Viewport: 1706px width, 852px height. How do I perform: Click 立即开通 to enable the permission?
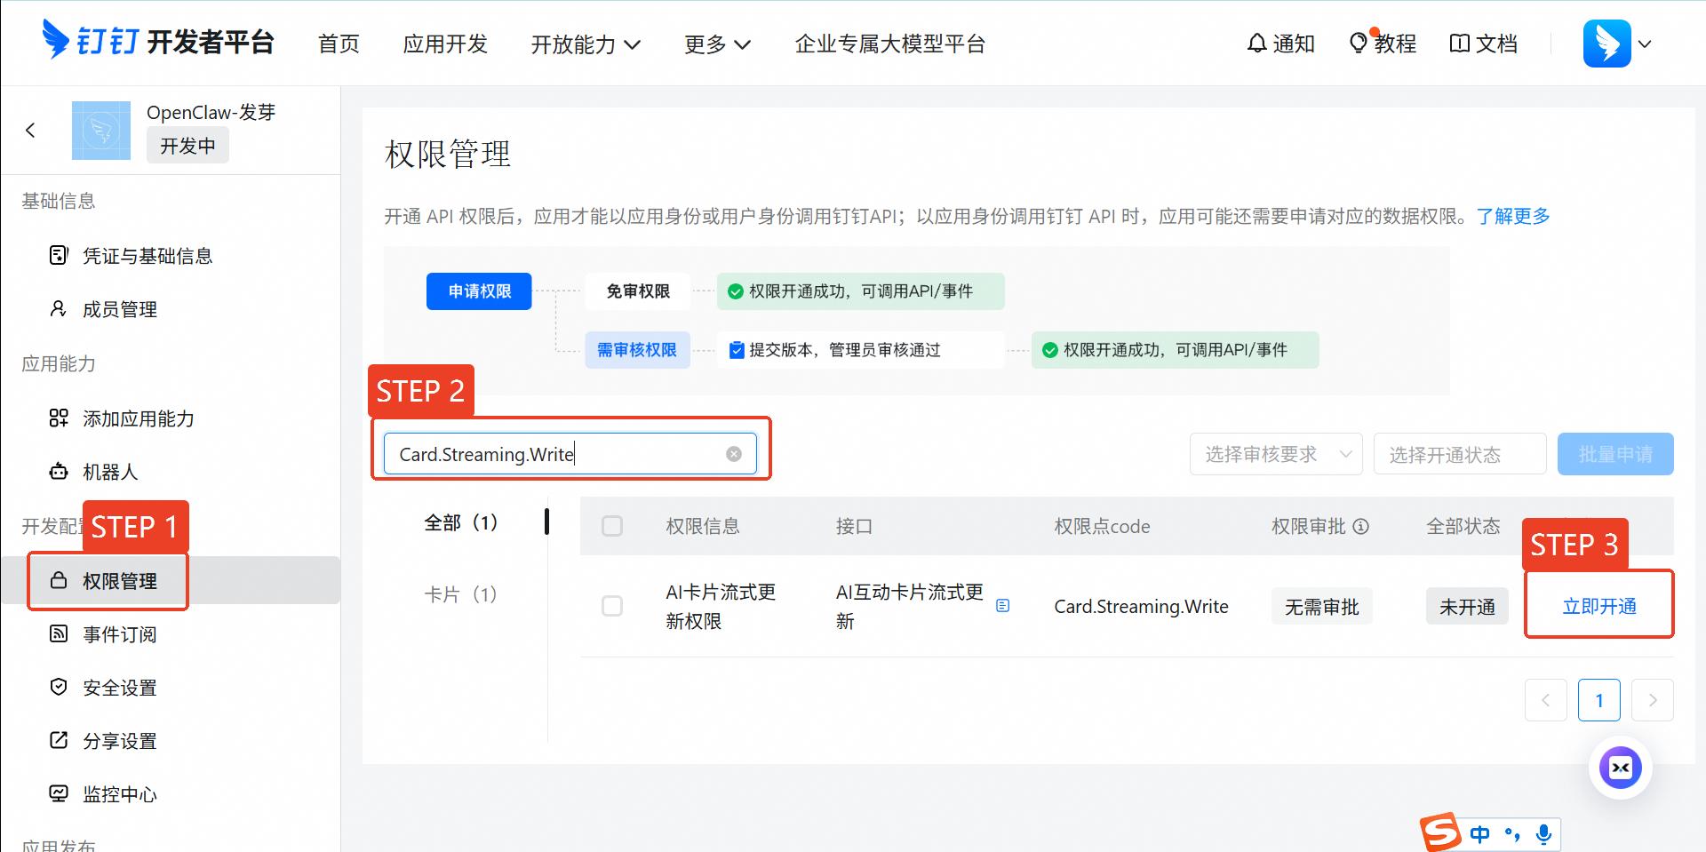[x=1598, y=605]
